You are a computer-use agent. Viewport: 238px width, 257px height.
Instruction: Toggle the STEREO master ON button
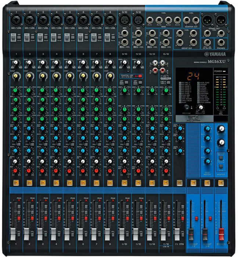221,182
